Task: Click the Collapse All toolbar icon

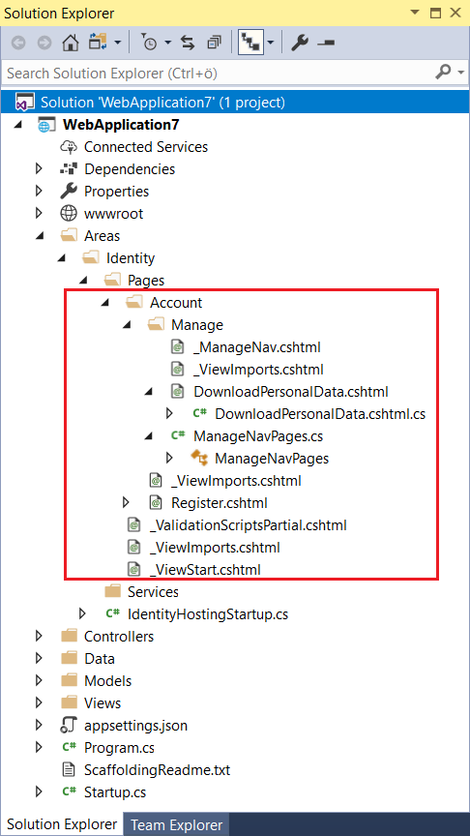Action: [214, 44]
